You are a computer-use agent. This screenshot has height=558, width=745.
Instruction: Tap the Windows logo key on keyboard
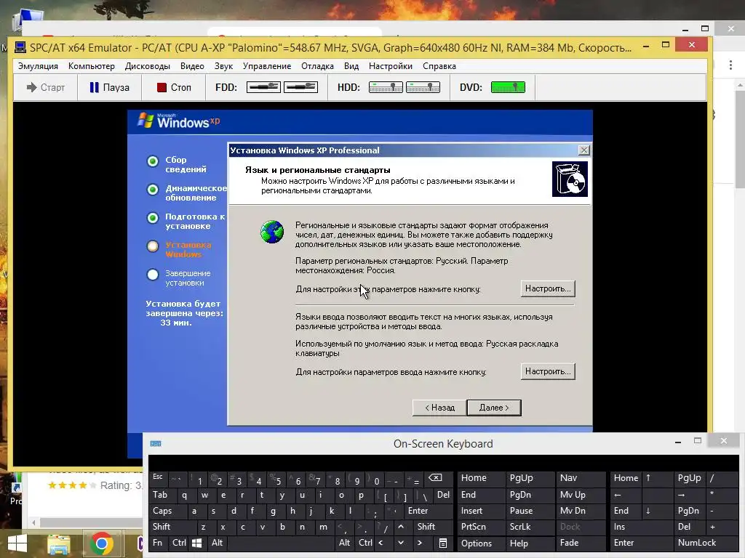[x=196, y=543]
